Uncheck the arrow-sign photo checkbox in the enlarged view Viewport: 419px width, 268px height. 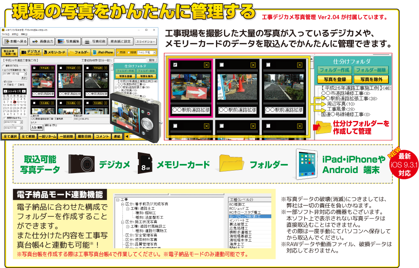[x=175, y=65]
